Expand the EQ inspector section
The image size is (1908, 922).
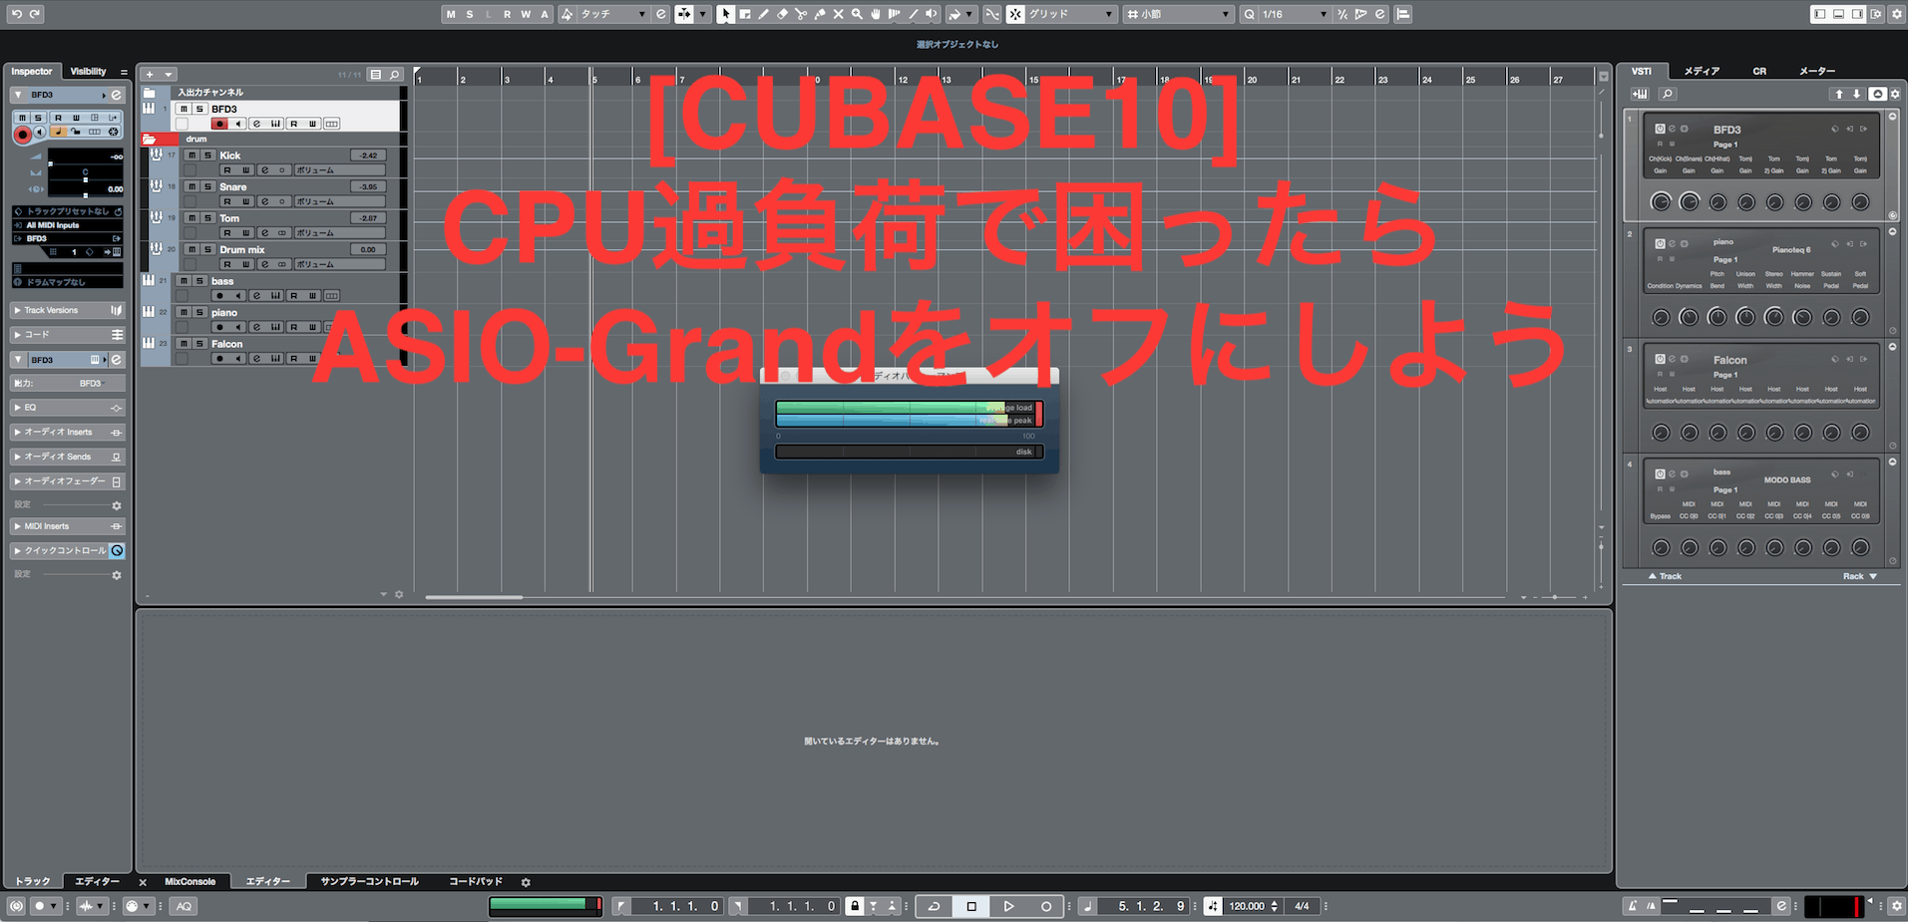click(x=67, y=408)
